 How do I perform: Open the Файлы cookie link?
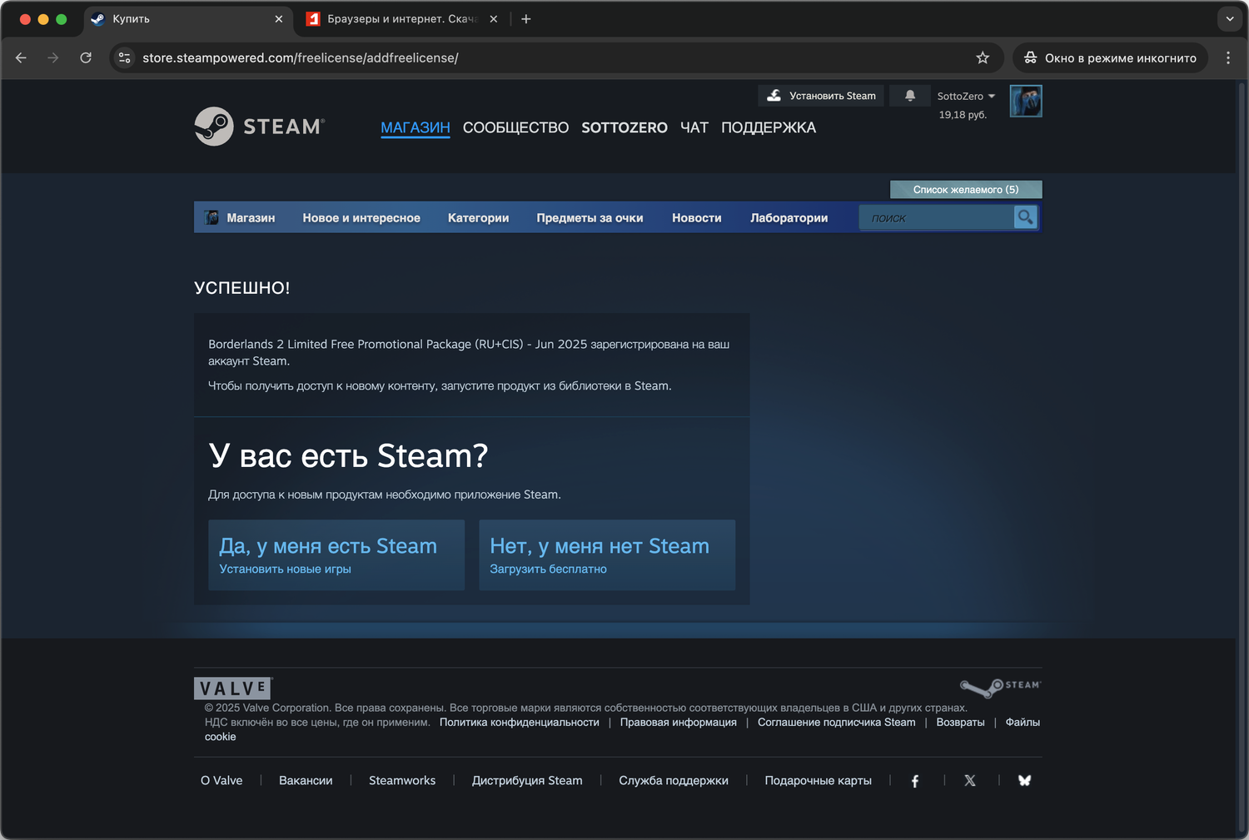click(x=1023, y=723)
